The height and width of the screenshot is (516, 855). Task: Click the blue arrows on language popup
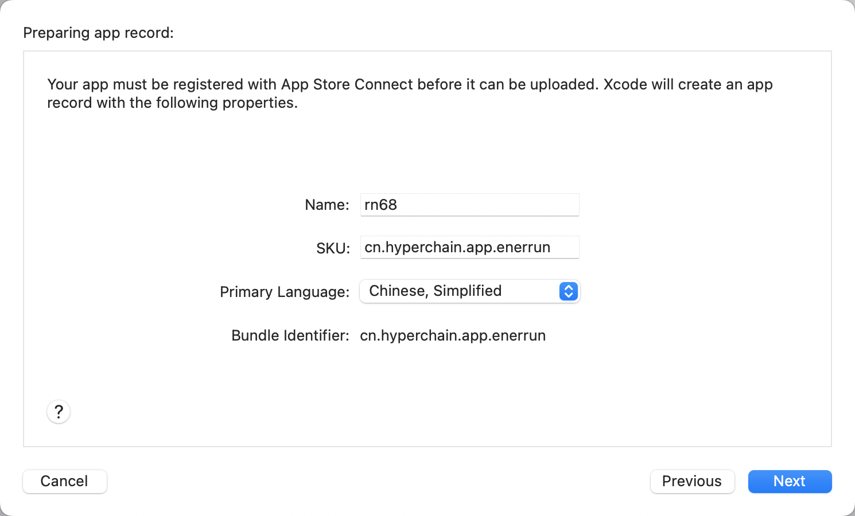[x=568, y=291]
